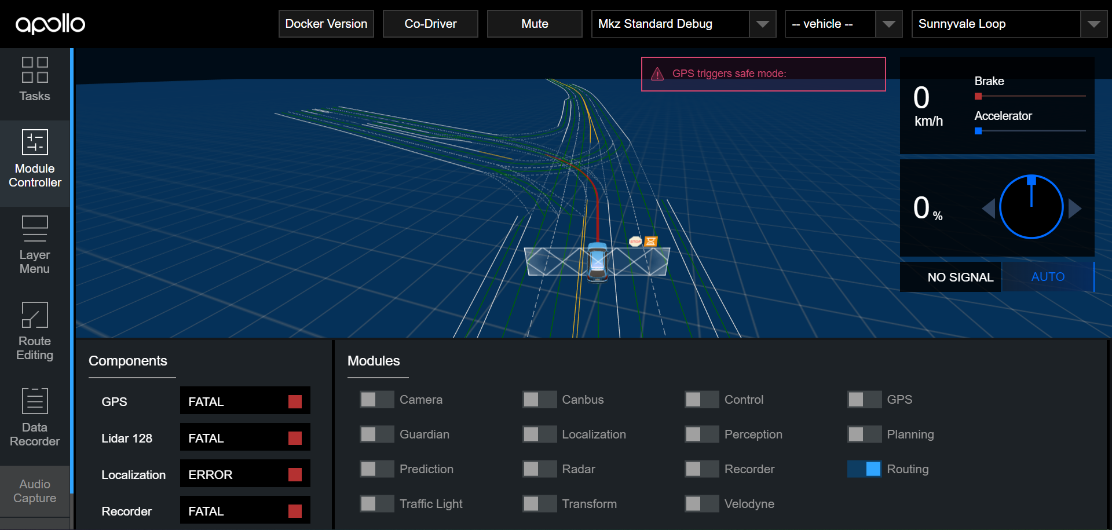Click the GPS FATAL status indicator
1112x530 pixels.
[244, 400]
